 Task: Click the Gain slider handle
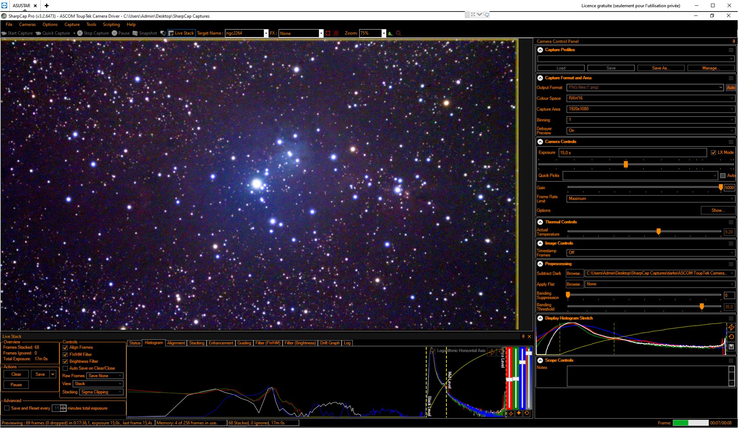(x=721, y=187)
